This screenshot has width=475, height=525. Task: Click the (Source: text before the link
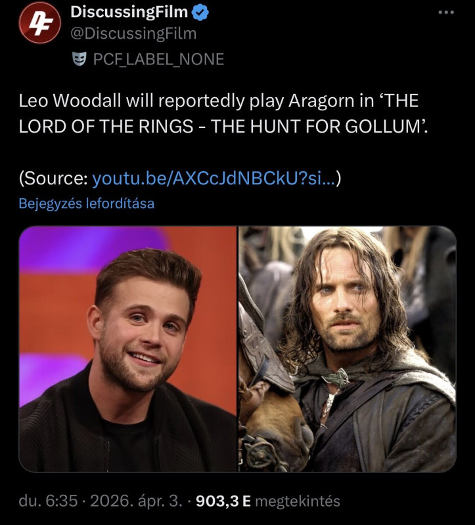tap(53, 178)
